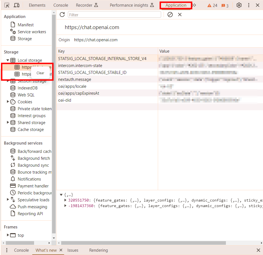Viewport: 263px width, 255px height.
Task: Select the Application tab
Action: (x=176, y=5)
